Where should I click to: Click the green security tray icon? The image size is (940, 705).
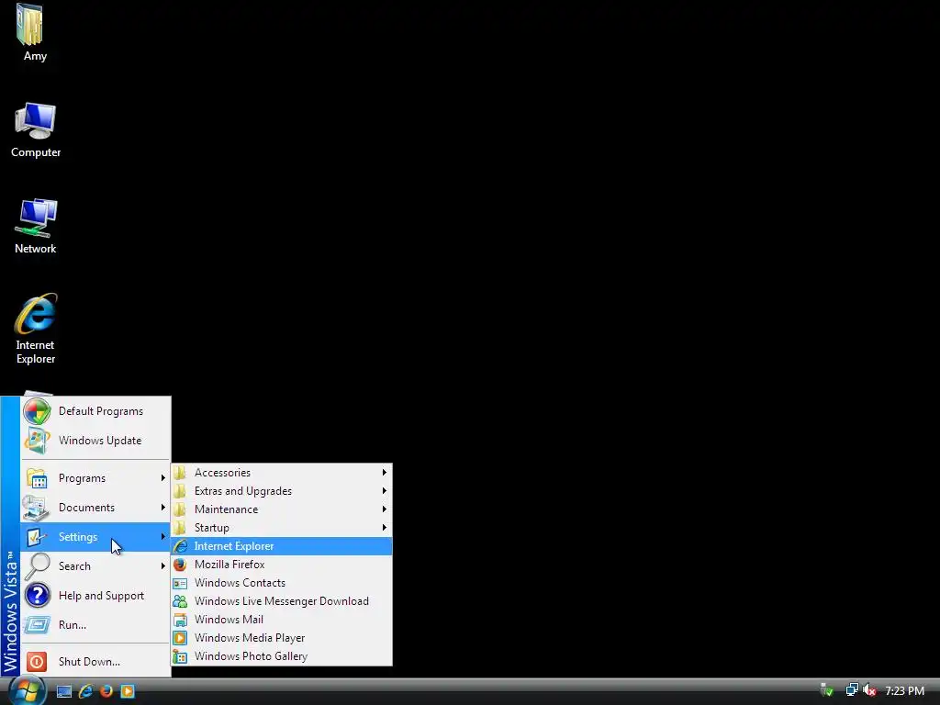[827, 690]
